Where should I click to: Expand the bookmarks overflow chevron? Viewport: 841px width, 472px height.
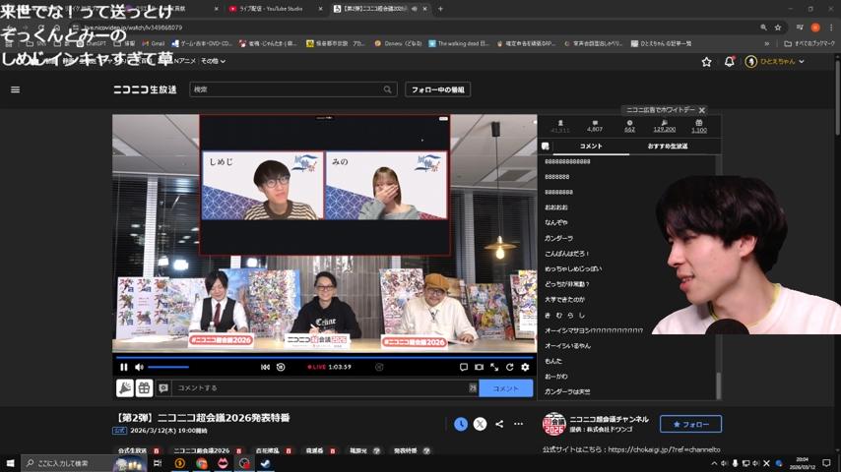pos(766,43)
